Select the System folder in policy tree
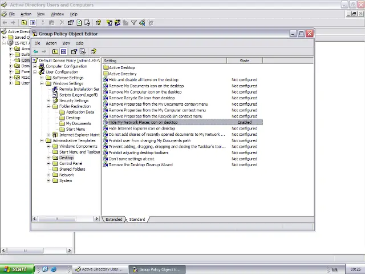The image size is (365, 274). [x=66, y=180]
